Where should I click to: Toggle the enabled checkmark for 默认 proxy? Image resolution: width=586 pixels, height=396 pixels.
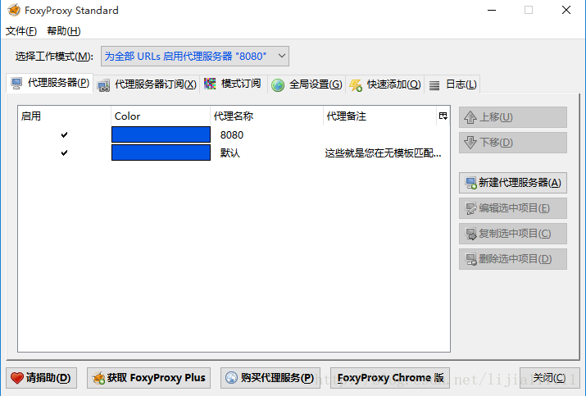click(64, 152)
